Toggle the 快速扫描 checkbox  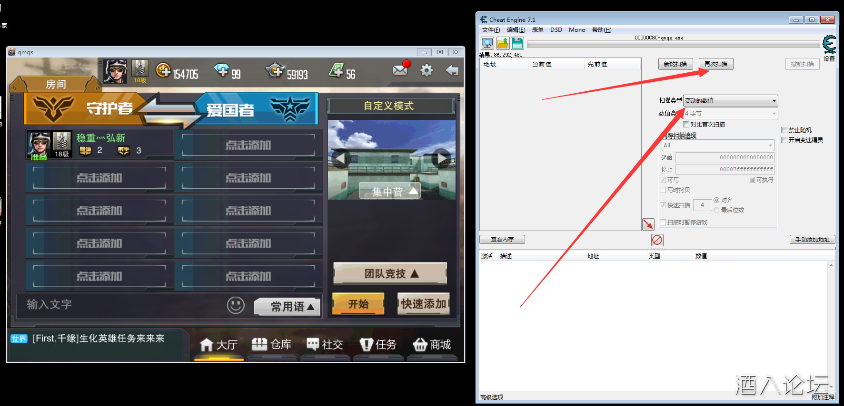coord(663,205)
